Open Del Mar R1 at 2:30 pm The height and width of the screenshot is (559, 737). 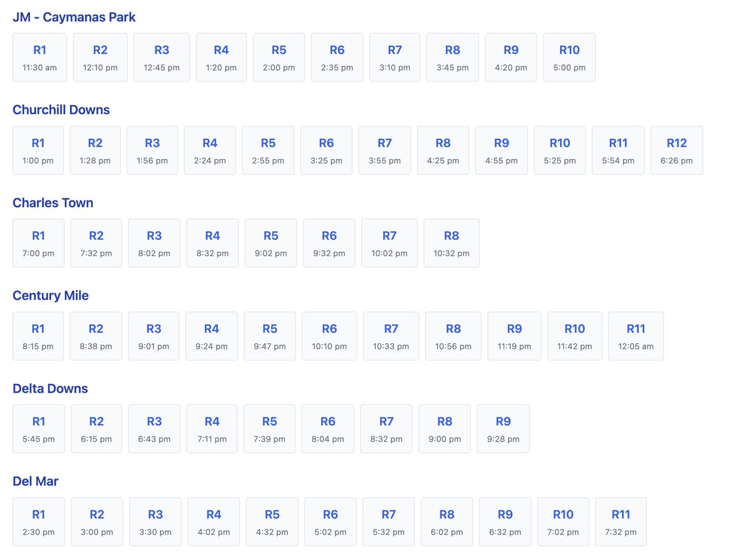coord(39,522)
